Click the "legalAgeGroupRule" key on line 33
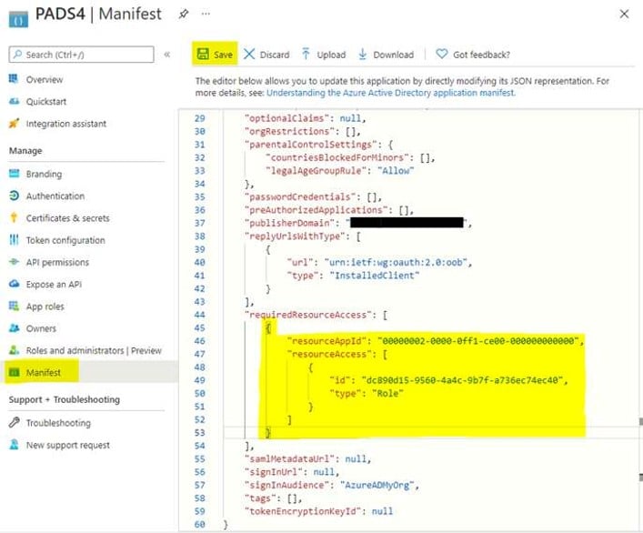The image size is (643, 533). 316,171
